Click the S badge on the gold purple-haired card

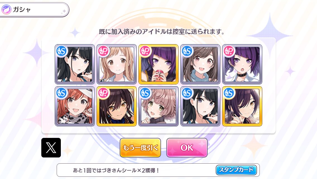tap(229, 93)
